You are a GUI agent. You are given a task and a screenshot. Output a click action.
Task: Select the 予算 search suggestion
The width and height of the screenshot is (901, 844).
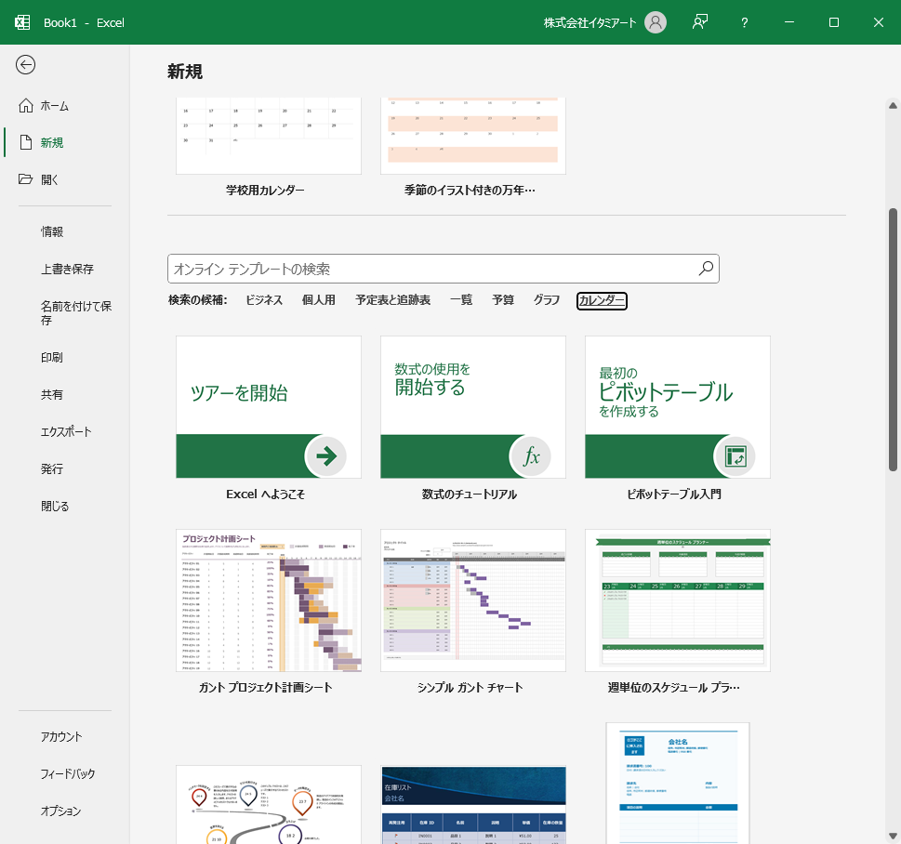coord(503,300)
